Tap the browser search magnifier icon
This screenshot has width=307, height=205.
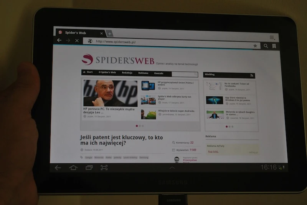266,46
